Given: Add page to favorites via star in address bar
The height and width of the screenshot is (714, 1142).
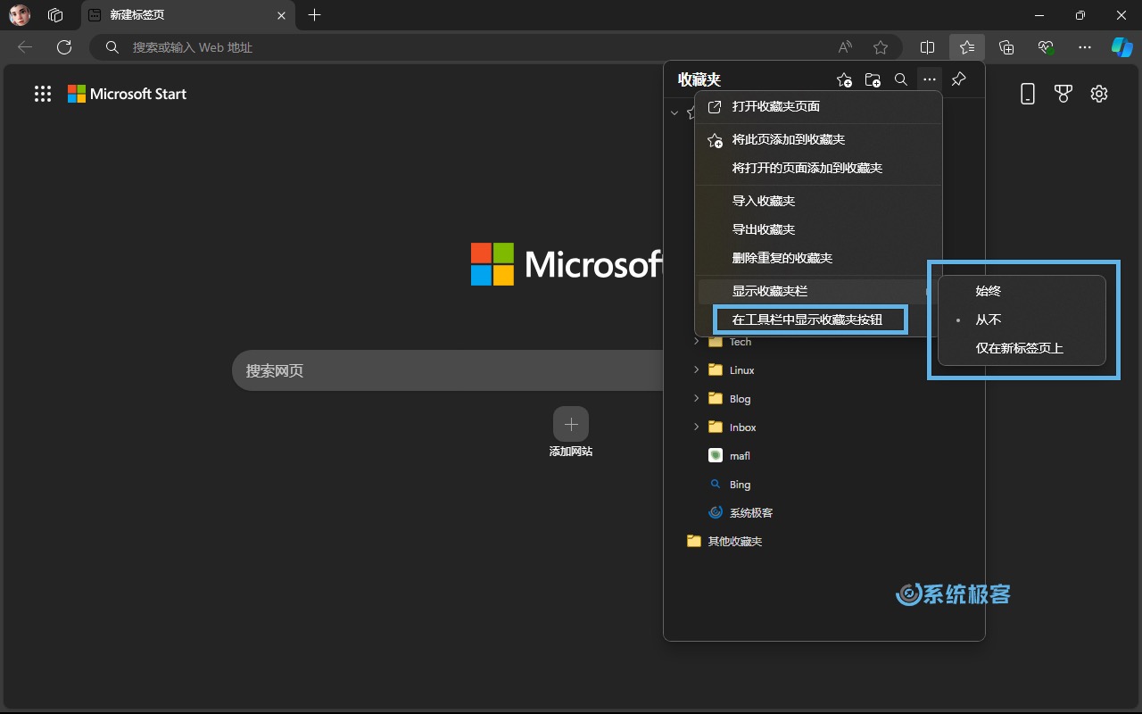Looking at the screenshot, I should point(881,47).
